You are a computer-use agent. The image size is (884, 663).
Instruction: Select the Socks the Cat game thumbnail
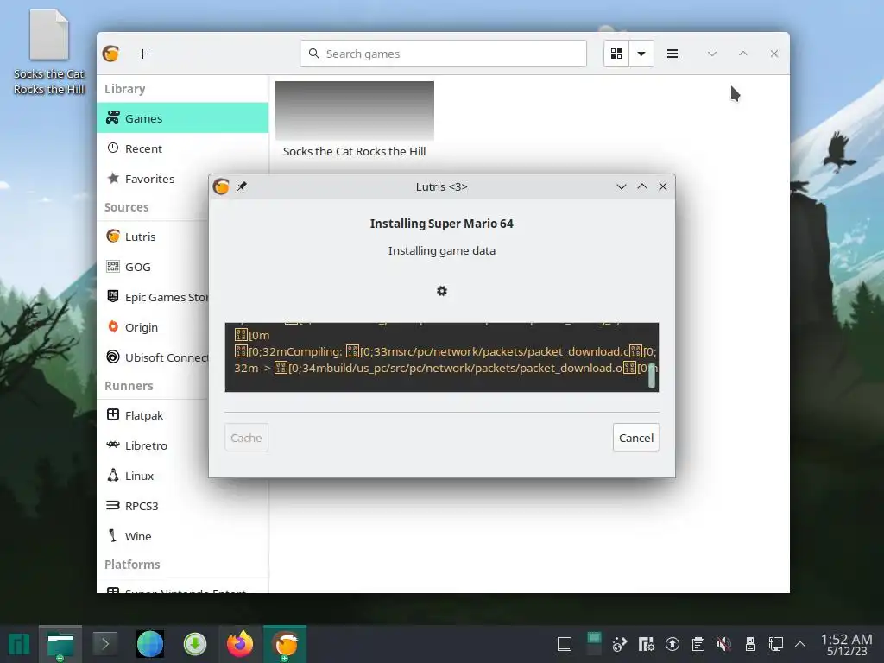point(355,110)
